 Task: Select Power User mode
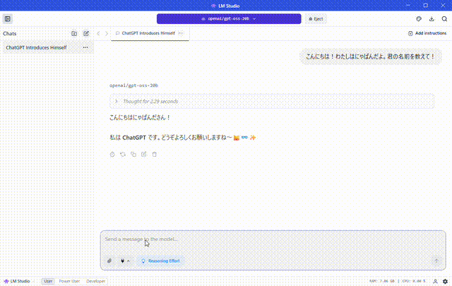pos(69,281)
